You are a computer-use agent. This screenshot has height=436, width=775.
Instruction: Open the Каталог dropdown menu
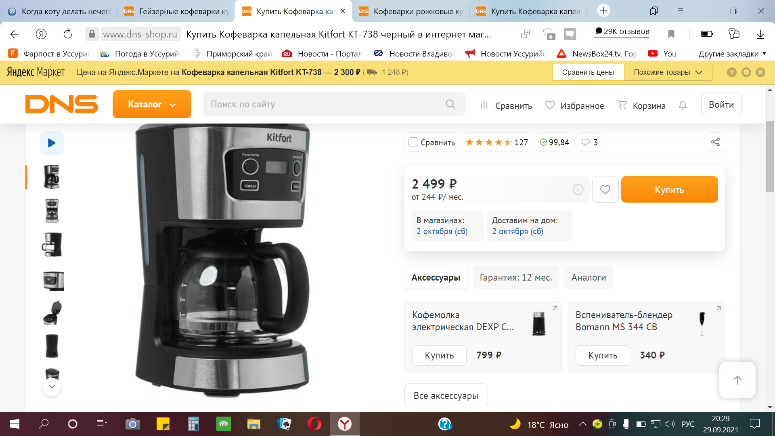click(x=152, y=104)
